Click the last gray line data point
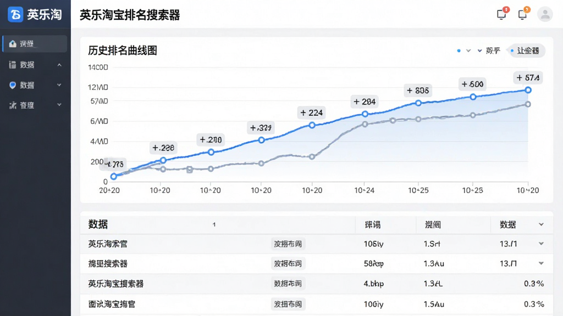Screen dimensions: 563x316 click(x=528, y=104)
